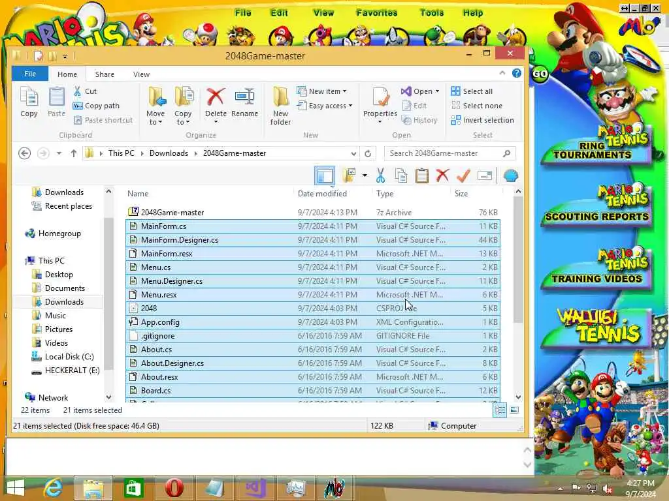Click the Ring Tournaments banner
The image size is (669, 501).
(x=596, y=145)
